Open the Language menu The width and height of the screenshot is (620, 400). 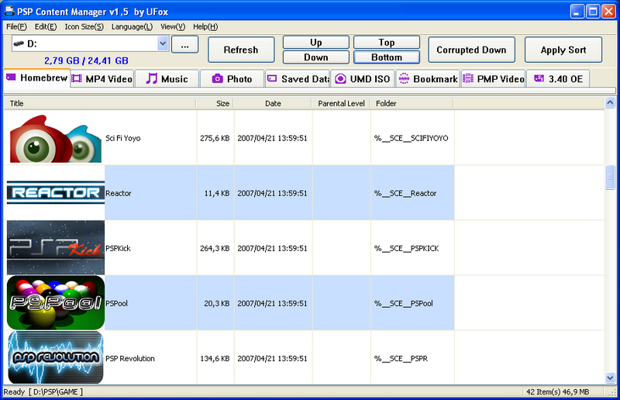tap(132, 26)
